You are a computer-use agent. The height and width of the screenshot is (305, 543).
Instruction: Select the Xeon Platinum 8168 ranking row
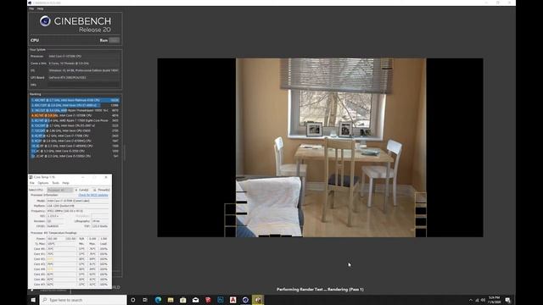(x=75, y=100)
